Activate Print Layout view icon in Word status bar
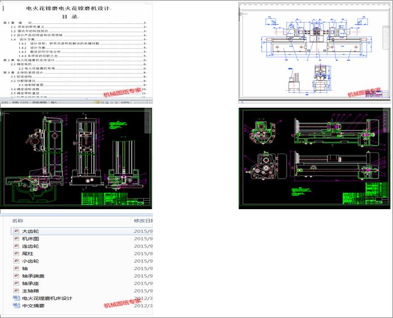393x318 pixels. [97, 103]
